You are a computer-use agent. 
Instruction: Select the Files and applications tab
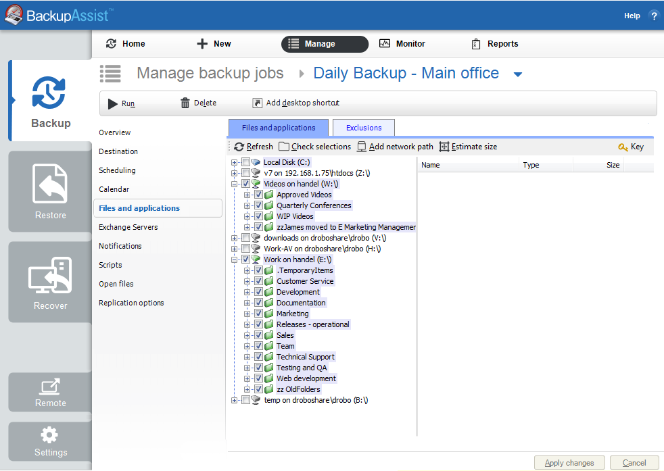(x=279, y=128)
